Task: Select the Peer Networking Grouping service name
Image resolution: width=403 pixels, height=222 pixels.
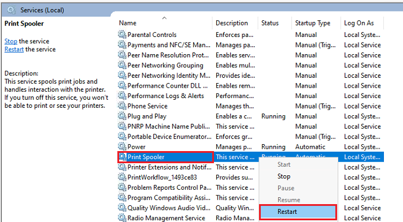Action: [x=165, y=65]
